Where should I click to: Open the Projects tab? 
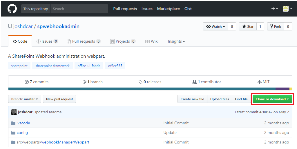pyautogui.click(x=123, y=41)
